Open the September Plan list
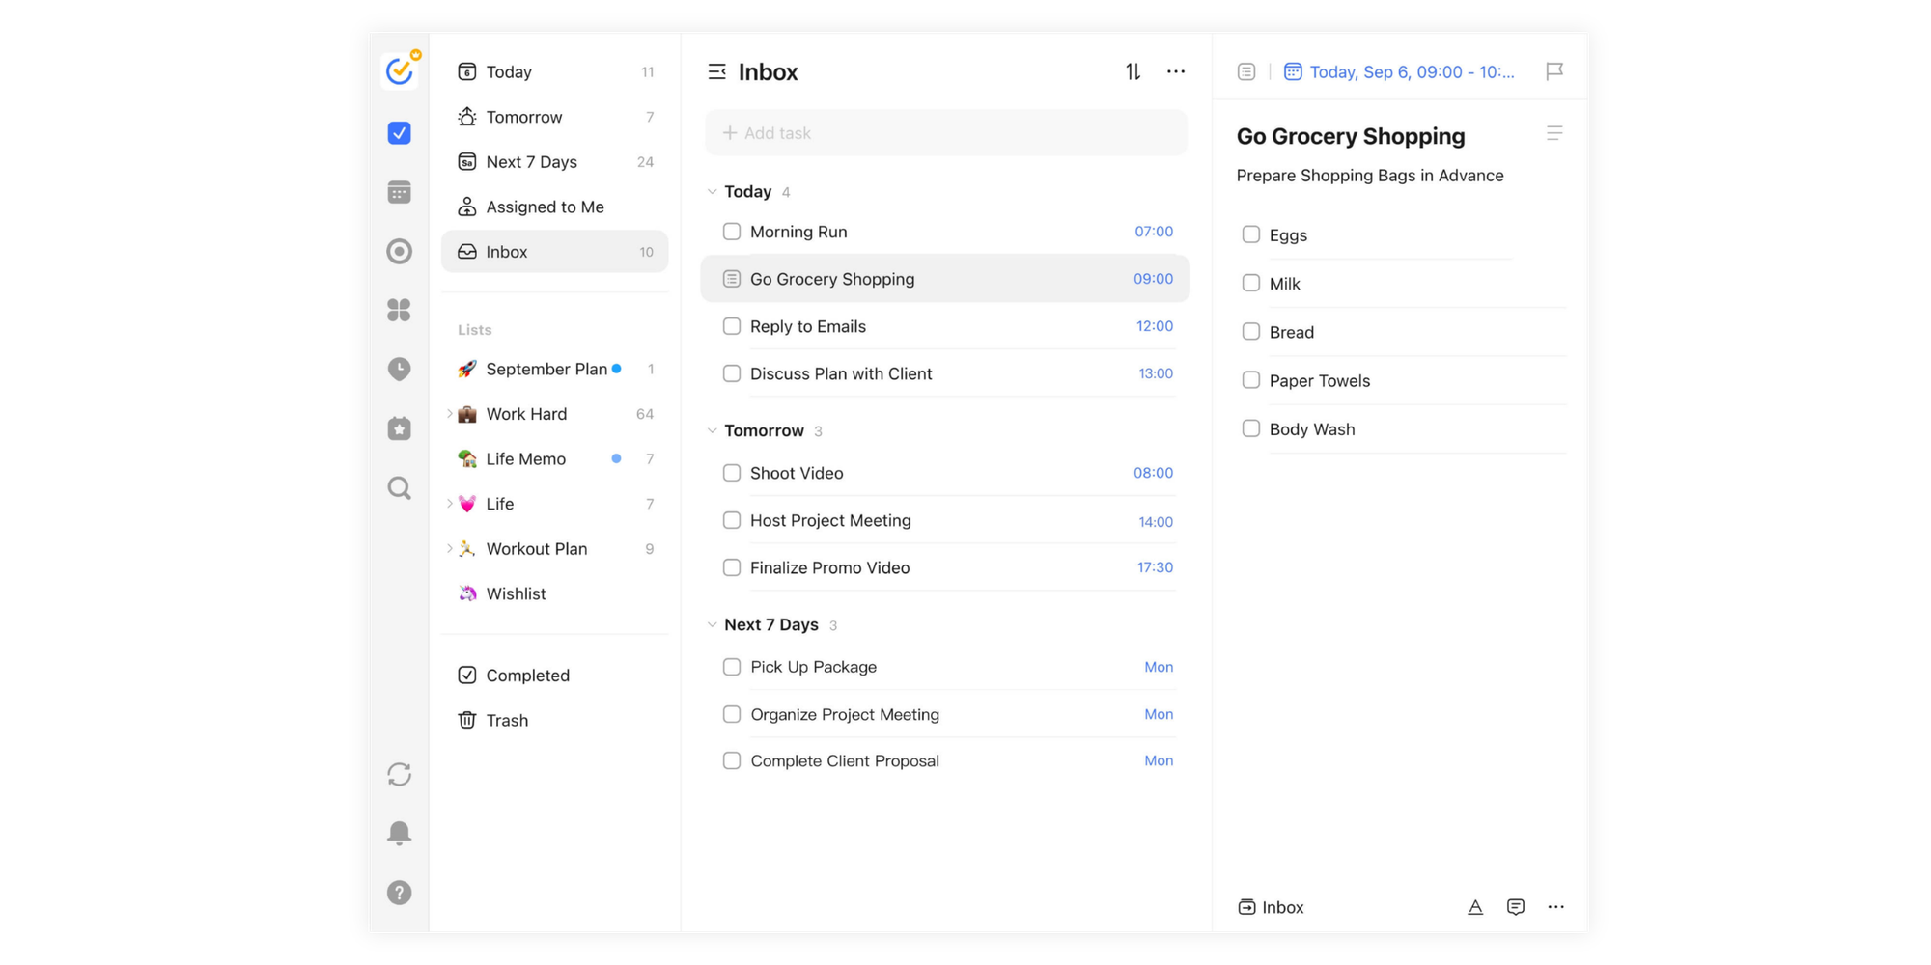This screenshot has height=965, width=1931. 555,369
